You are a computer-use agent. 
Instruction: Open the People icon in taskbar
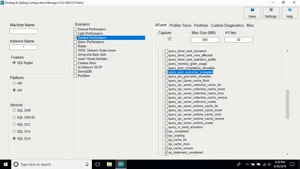[239, 164]
